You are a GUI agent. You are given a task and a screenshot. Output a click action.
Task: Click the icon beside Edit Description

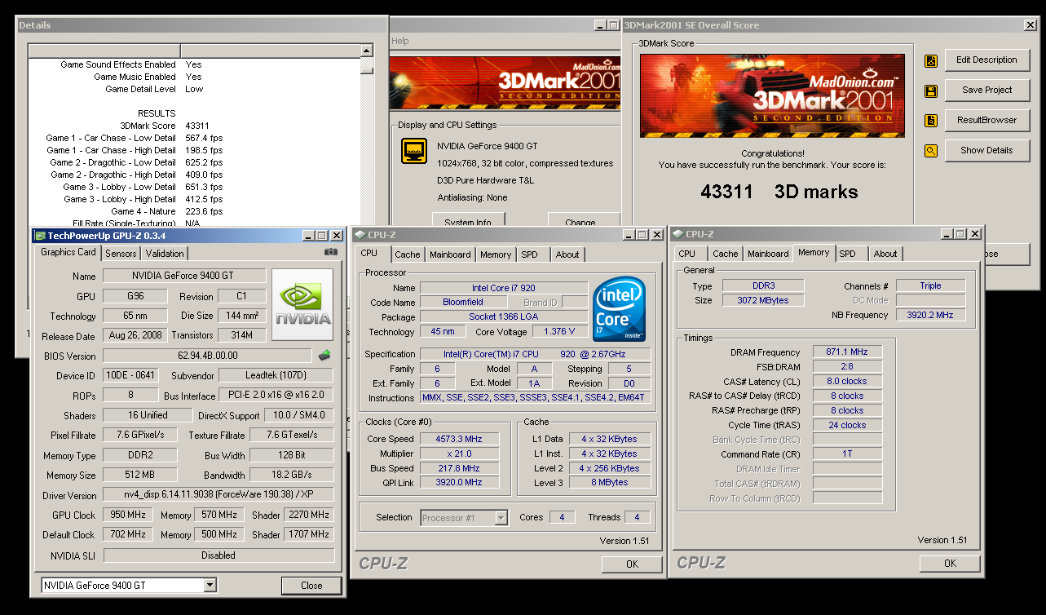click(x=931, y=60)
